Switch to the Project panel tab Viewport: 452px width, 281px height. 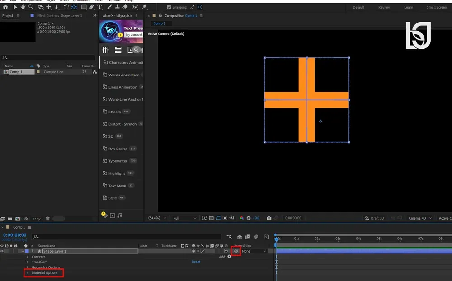tap(8, 16)
